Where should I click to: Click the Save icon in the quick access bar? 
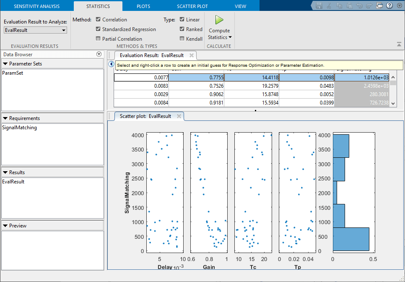pyautogui.click(x=319, y=6)
